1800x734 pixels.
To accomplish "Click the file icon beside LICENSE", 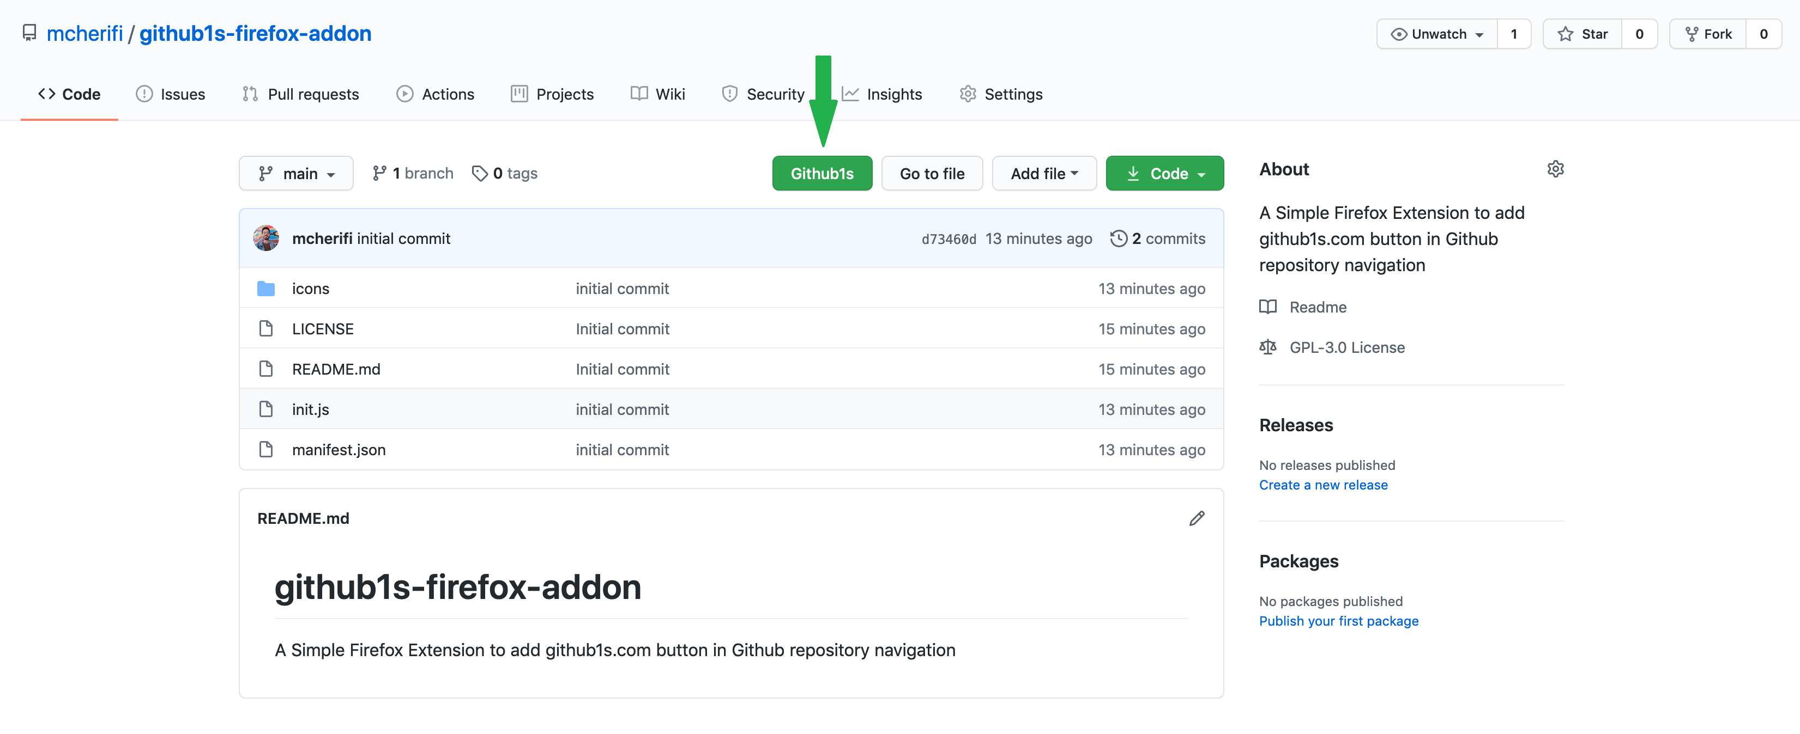I will point(266,328).
